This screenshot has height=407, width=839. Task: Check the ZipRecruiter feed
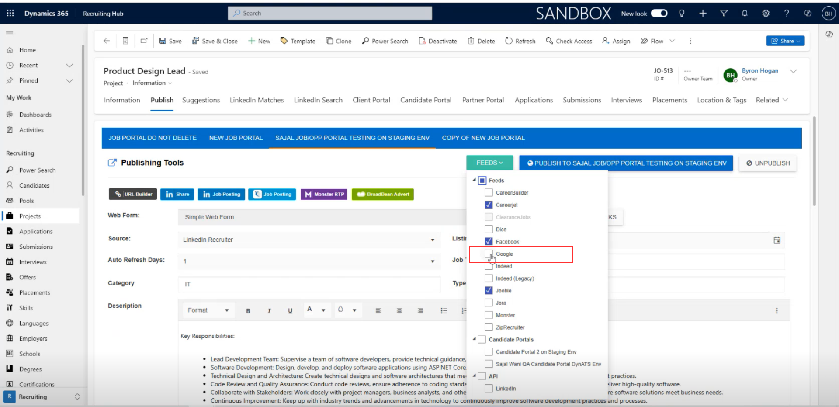tap(489, 327)
